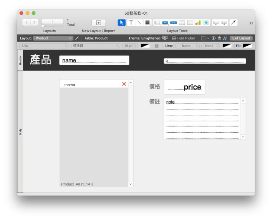Open the Inspector info icon

click(214, 38)
